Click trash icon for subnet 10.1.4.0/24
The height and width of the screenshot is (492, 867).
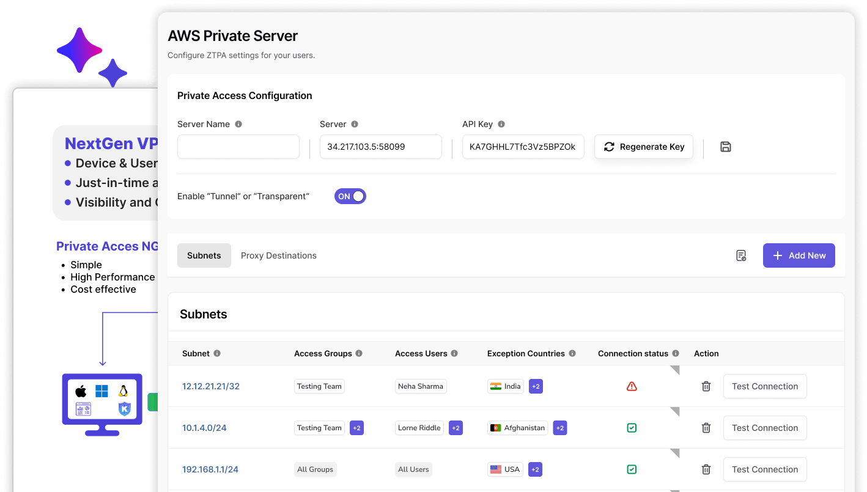(706, 428)
